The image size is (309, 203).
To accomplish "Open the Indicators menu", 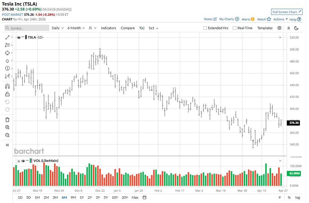I will [108, 28].
